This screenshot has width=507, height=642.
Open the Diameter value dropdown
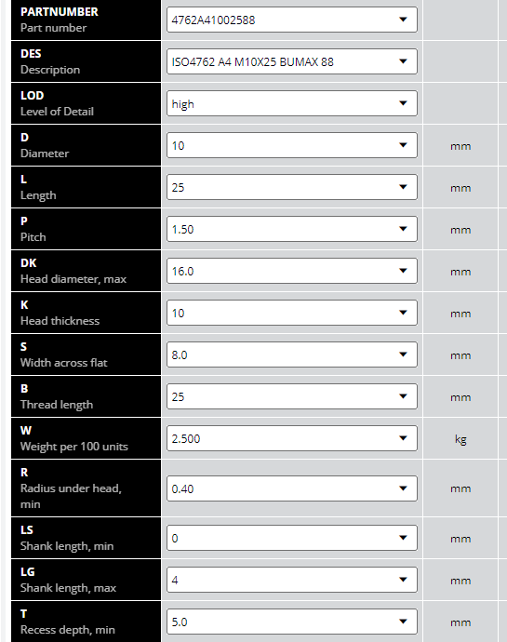click(x=291, y=145)
